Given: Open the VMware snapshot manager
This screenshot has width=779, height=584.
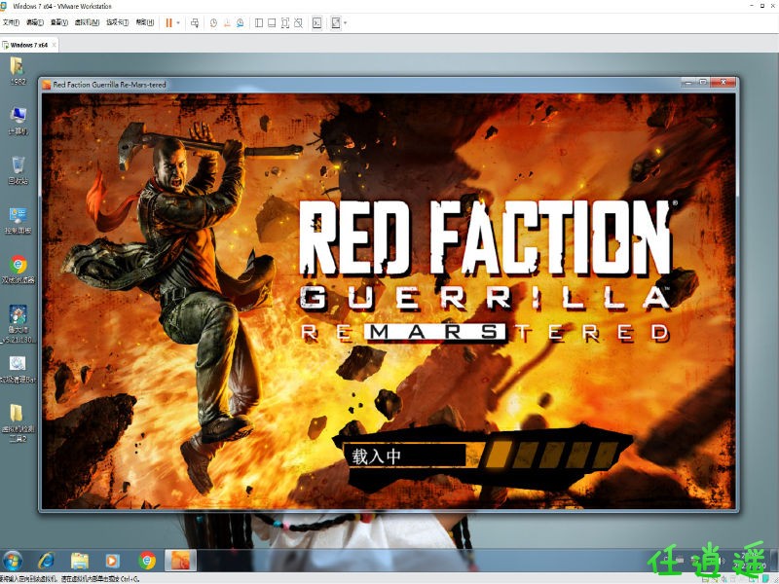Looking at the screenshot, I should tap(241, 22).
